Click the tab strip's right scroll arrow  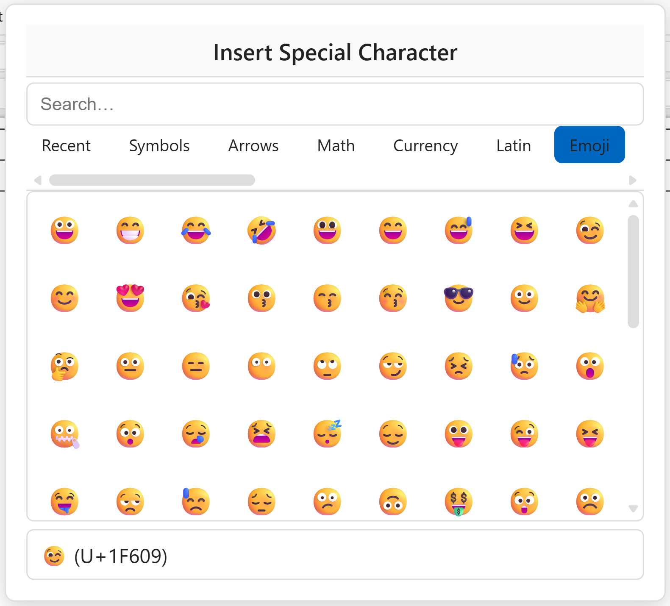[x=633, y=180]
